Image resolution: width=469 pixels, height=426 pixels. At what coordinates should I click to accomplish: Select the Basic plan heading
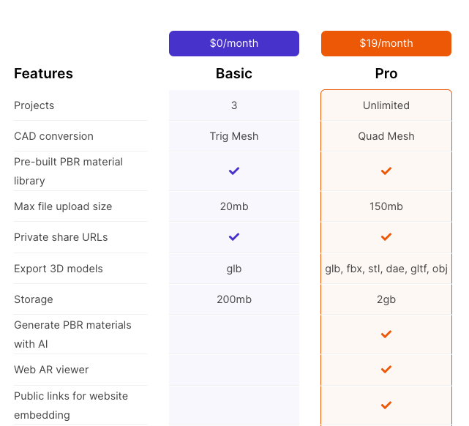234,74
